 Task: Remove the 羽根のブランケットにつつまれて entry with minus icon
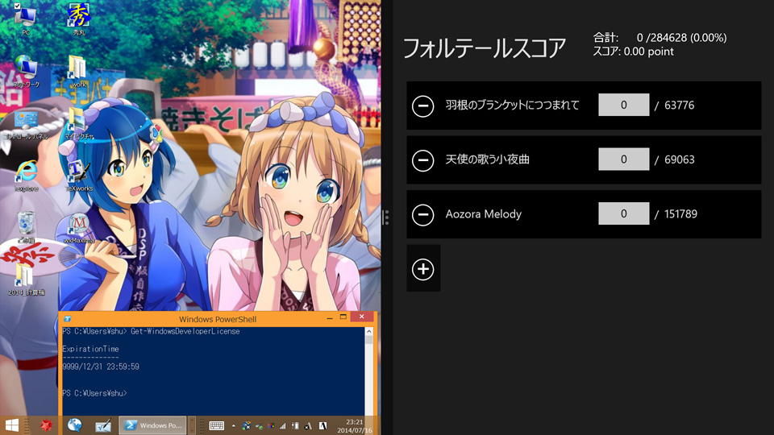coord(423,106)
